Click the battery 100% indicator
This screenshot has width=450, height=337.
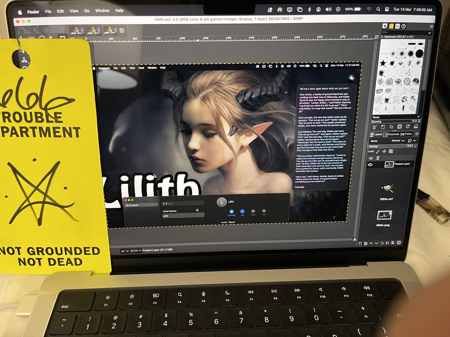(354, 9)
